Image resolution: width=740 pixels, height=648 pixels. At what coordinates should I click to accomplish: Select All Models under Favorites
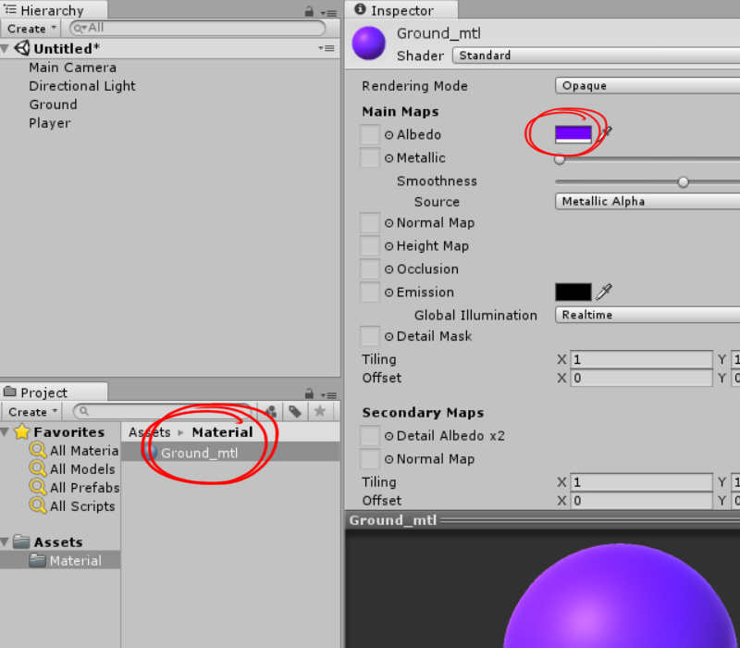[82, 469]
